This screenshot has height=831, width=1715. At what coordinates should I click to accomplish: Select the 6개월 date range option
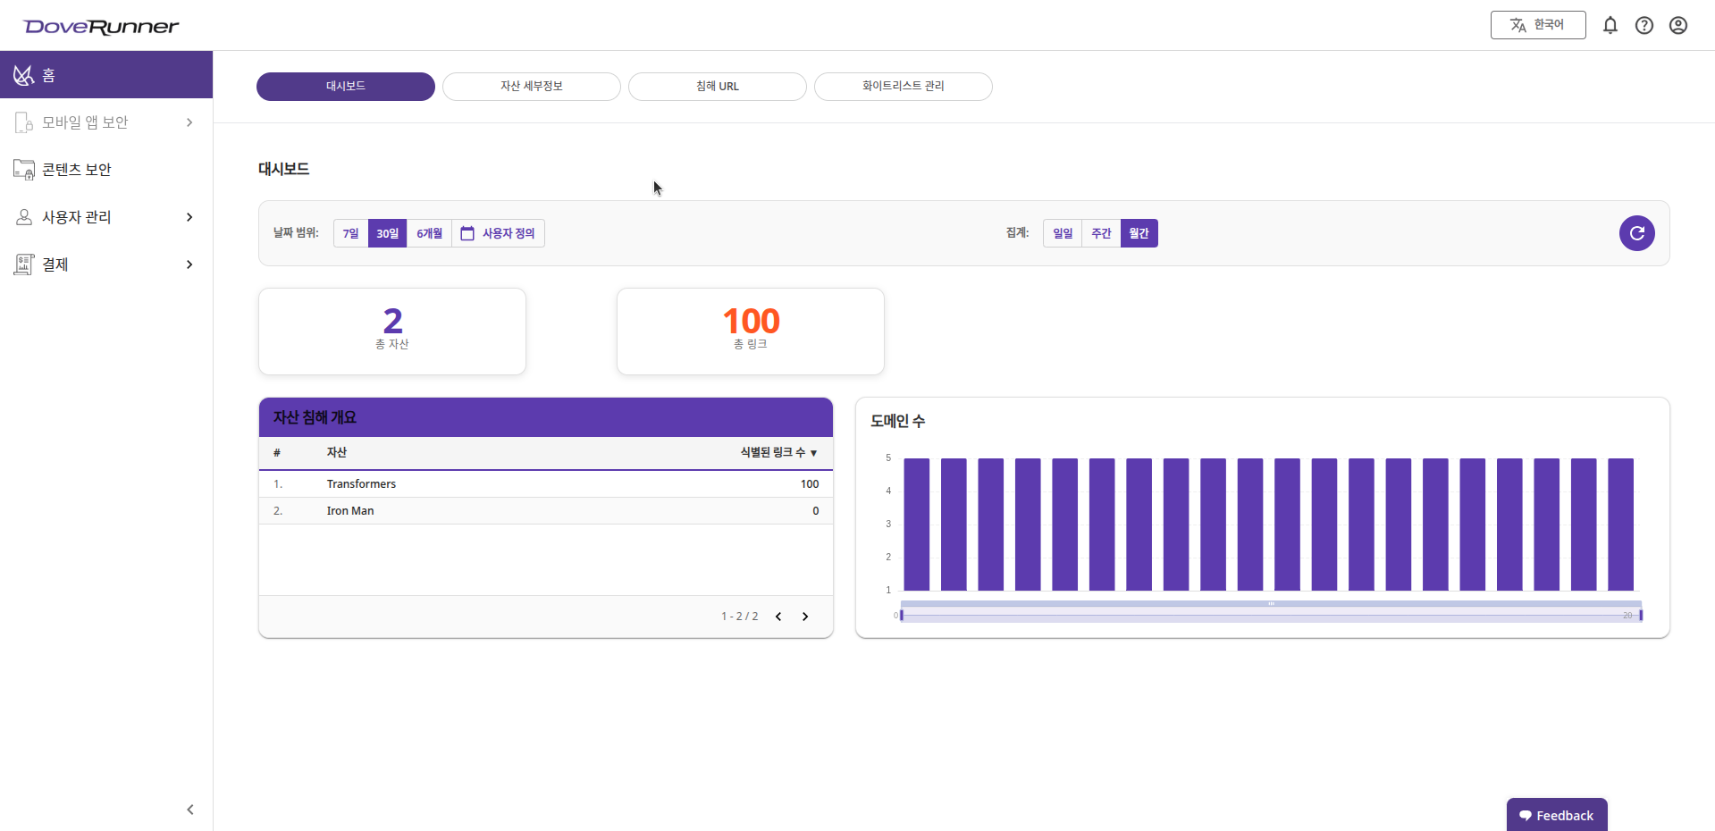429,233
